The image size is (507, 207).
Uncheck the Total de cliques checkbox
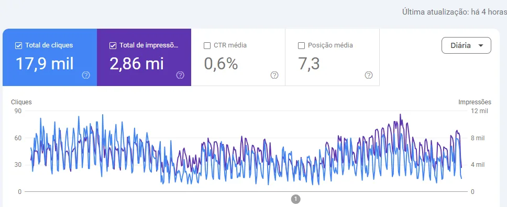pyautogui.click(x=18, y=46)
